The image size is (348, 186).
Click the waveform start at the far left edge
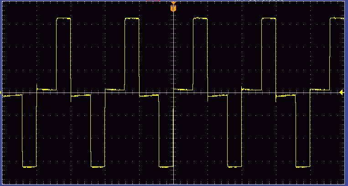pyautogui.click(x=4, y=96)
